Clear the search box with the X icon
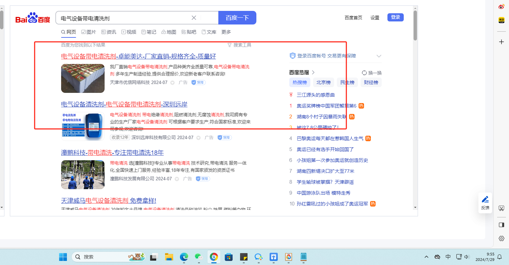Image resolution: width=509 pixels, height=265 pixels. tap(194, 18)
